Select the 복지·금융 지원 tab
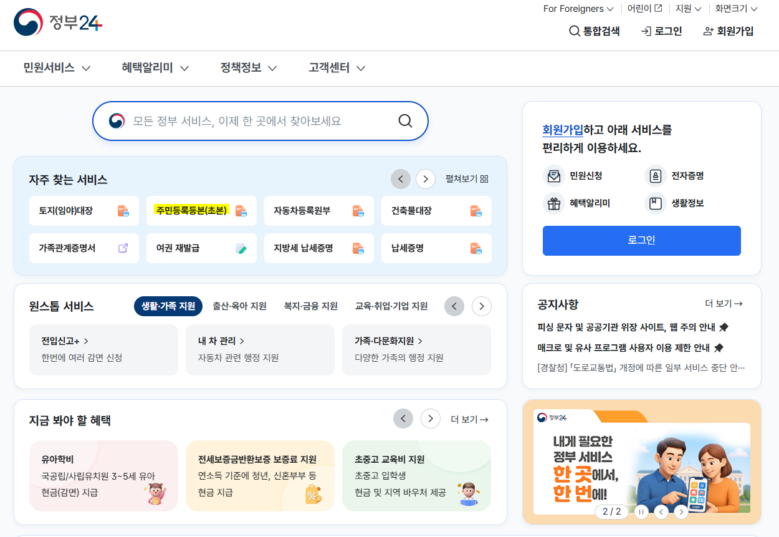Screen dimensions: 779x537 [x=311, y=306]
